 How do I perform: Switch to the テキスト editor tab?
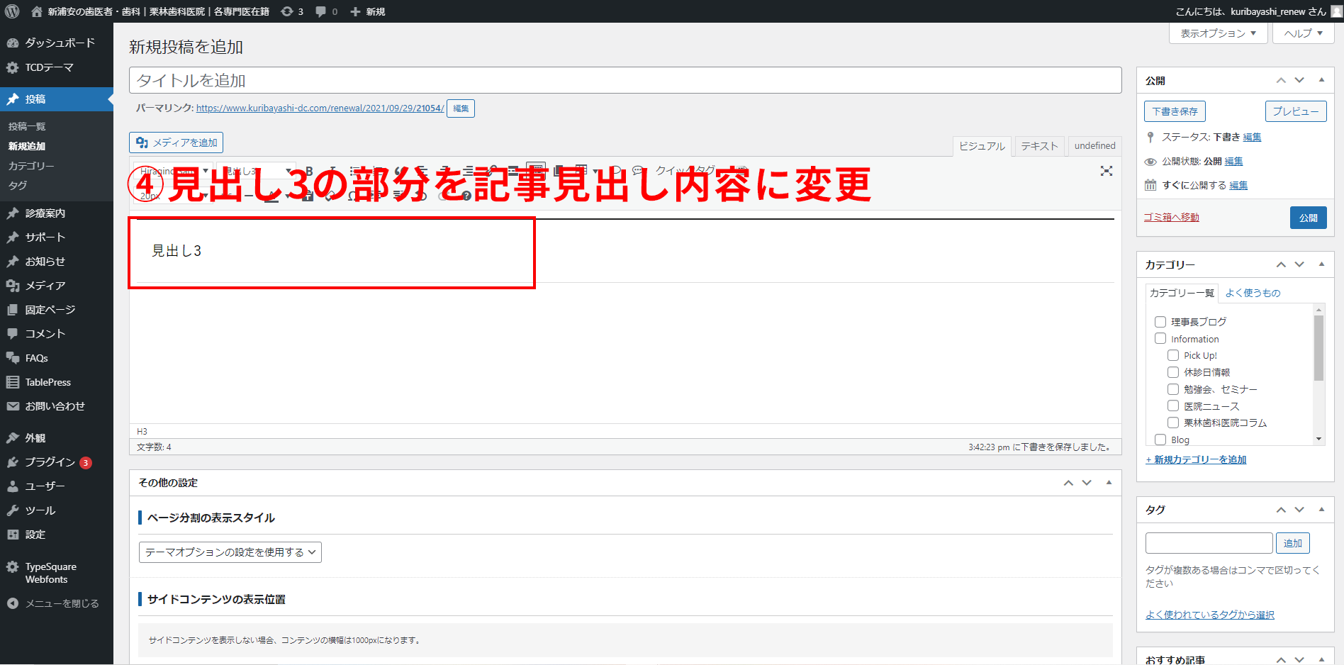[1039, 146]
